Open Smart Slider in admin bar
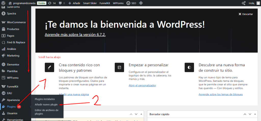This screenshot has width=261, height=121. (90, 3)
